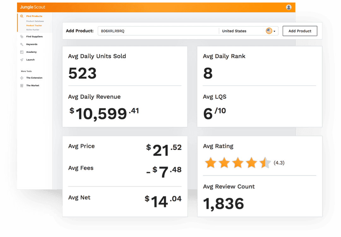The width and height of the screenshot is (341, 237).
Task: Open Keywords section
Action: click(x=32, y=44)
